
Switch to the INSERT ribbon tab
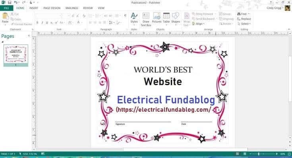coord(34,8)
